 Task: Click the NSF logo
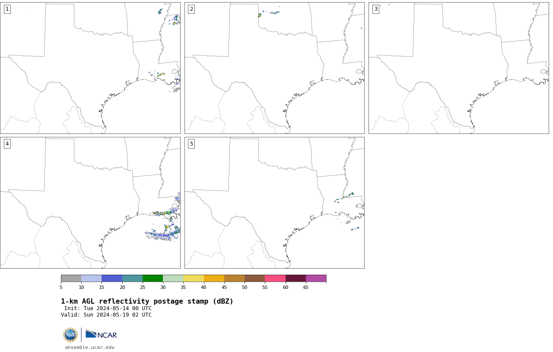(x=70, y=335)
